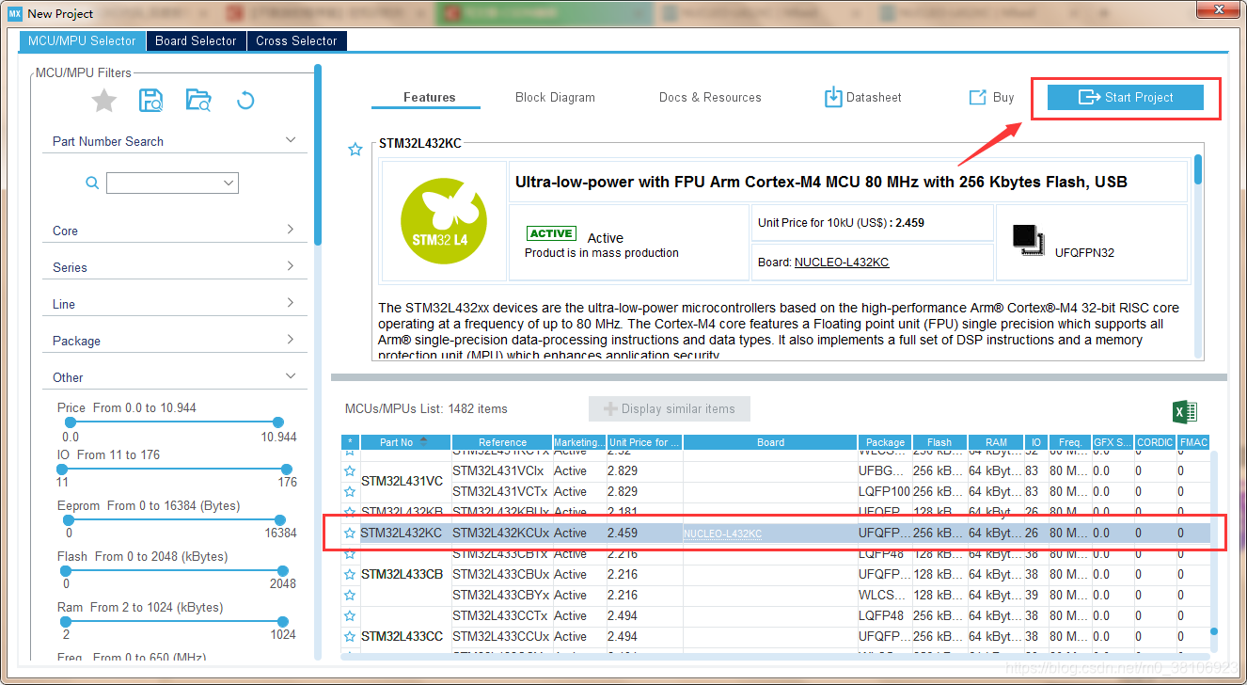Export MCU list to Excel icon
1247x685 pixels.
click(1185, 412)
